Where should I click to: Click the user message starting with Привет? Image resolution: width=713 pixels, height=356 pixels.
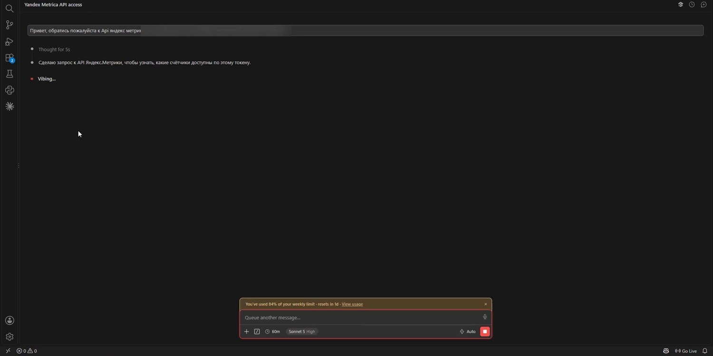click(365, 30)
